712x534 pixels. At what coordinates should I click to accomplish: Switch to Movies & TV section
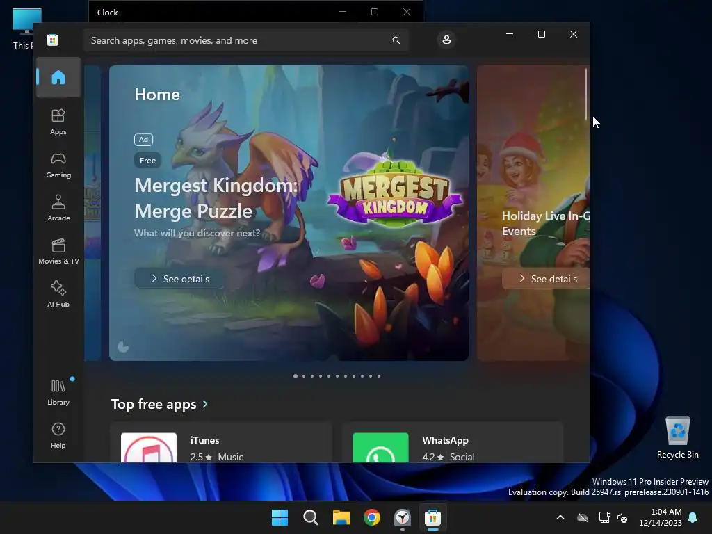coord(58,251)
